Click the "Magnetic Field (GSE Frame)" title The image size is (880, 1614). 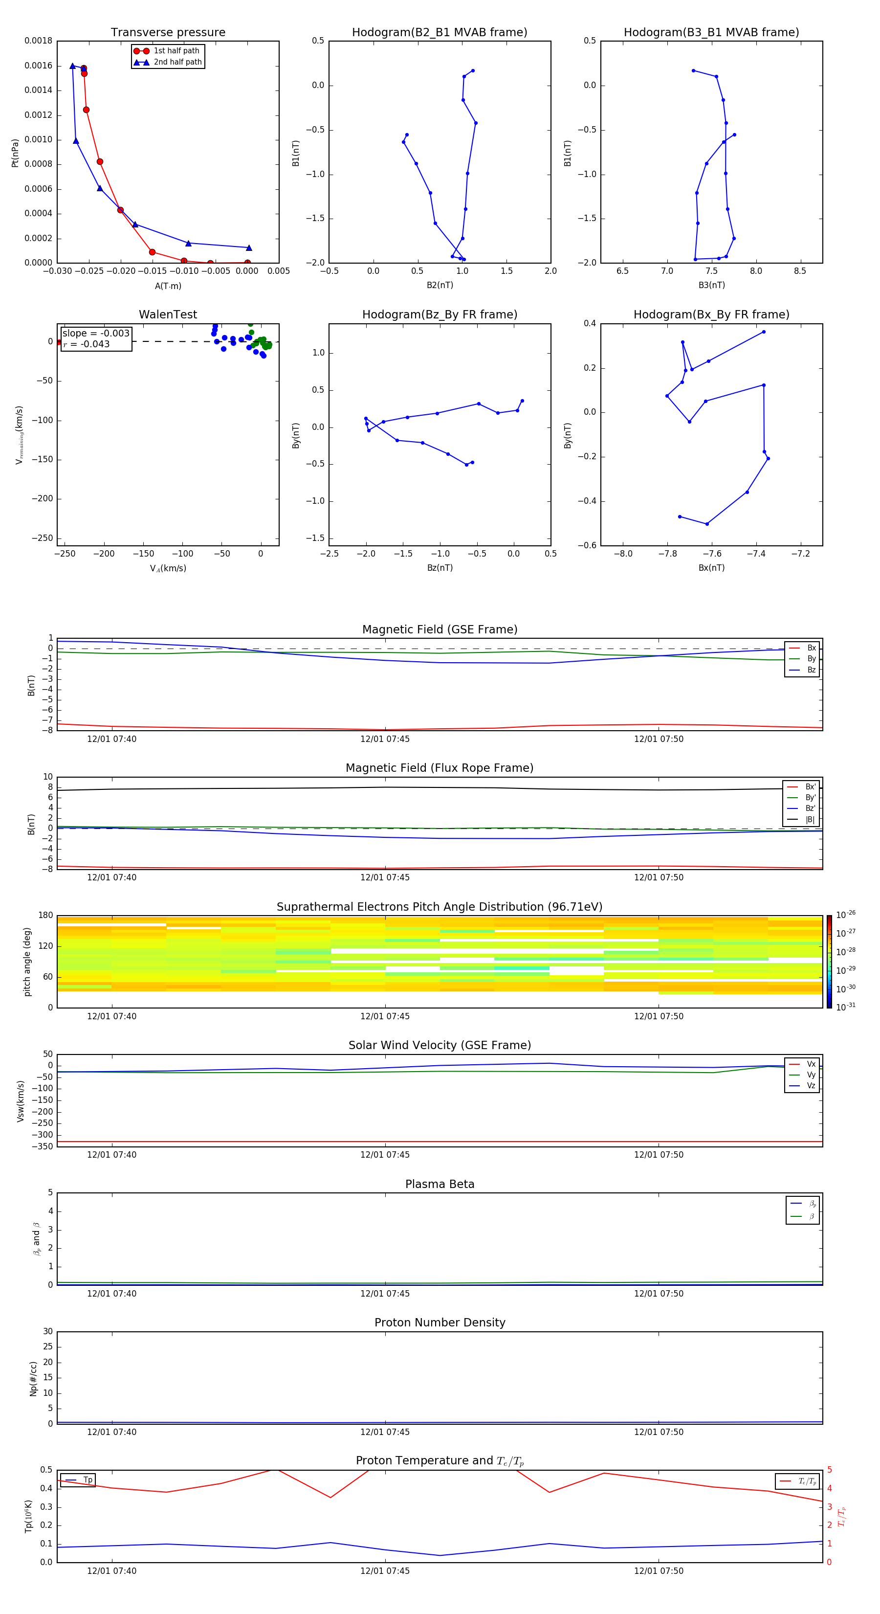(440, 629)
